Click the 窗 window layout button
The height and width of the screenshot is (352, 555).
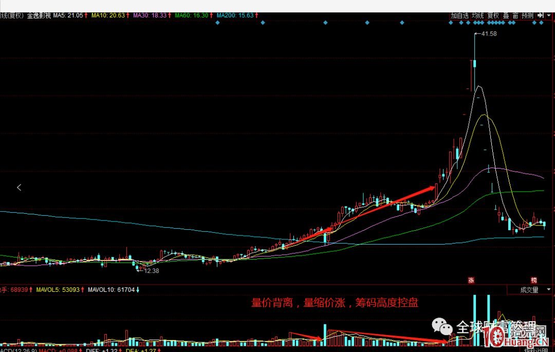click(x=515, y=15)
